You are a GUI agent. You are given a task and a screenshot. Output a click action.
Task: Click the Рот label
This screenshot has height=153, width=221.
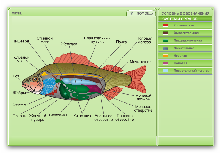(16, 76)
